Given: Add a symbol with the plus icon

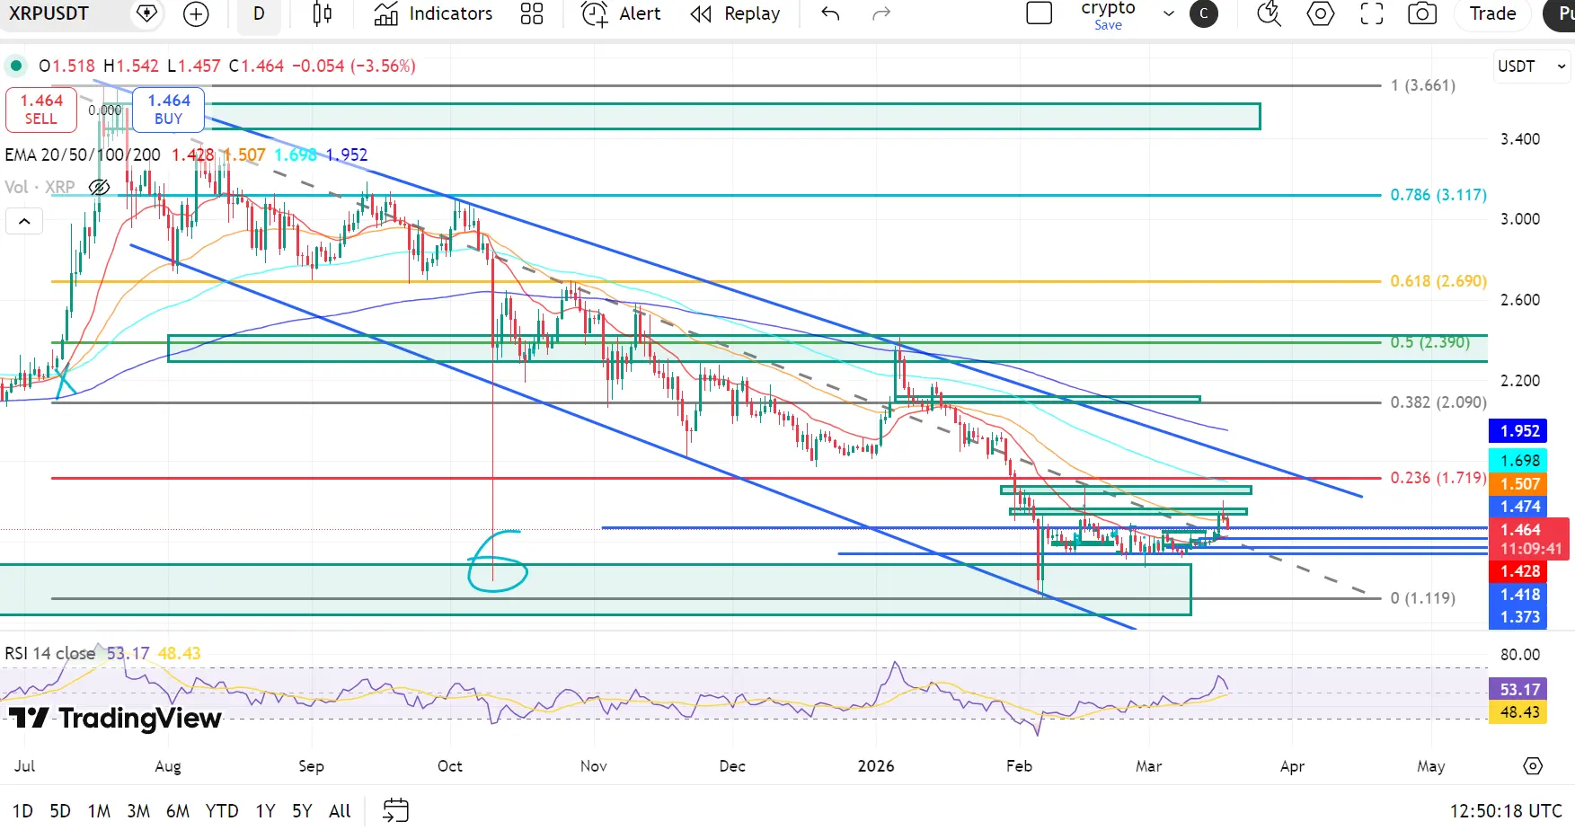Looking at the screenshot, I should point(195,13).
